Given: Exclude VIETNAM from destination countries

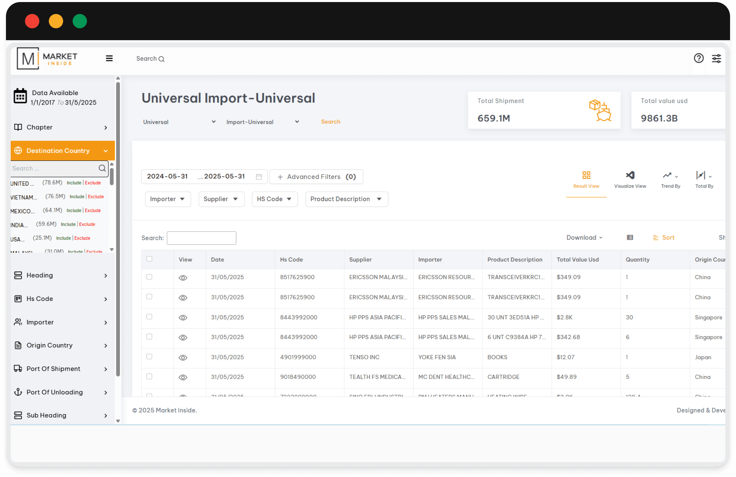Looking at the screenshot, I should pyautogui.click(x=96, y=196).
